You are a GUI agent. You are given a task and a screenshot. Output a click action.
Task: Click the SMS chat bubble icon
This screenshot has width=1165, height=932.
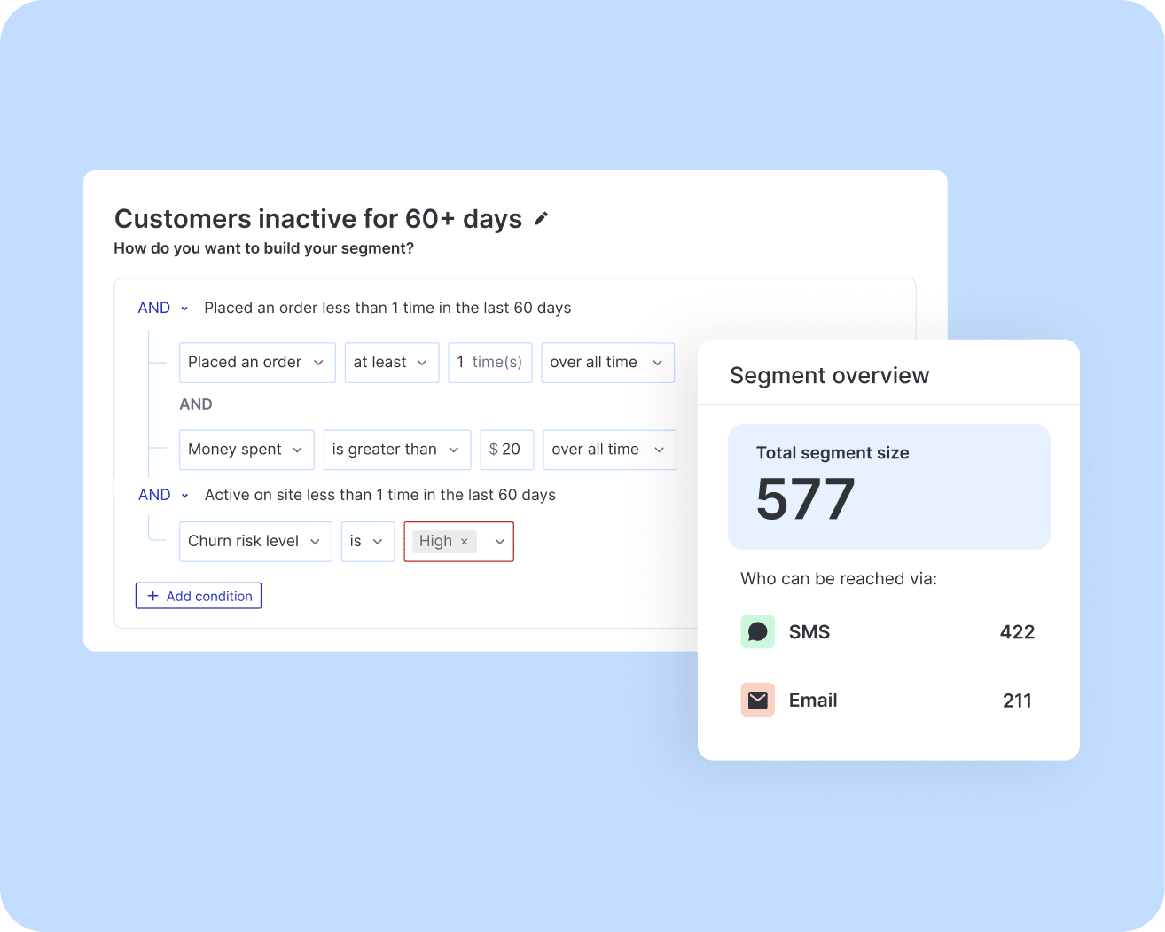(757, 631)
